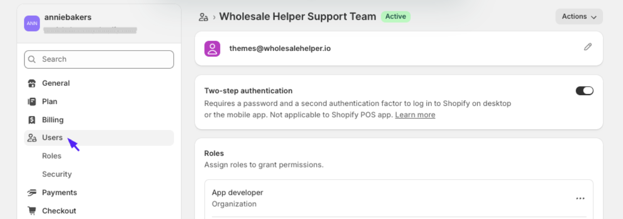Click the Plan icon in sidebar
The image size is (623, 219).
[32, 102]
